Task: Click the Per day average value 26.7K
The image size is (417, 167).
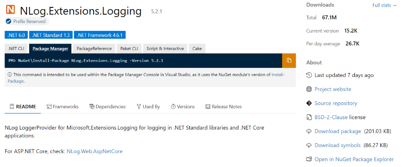Action: click(x=353, y=43)
